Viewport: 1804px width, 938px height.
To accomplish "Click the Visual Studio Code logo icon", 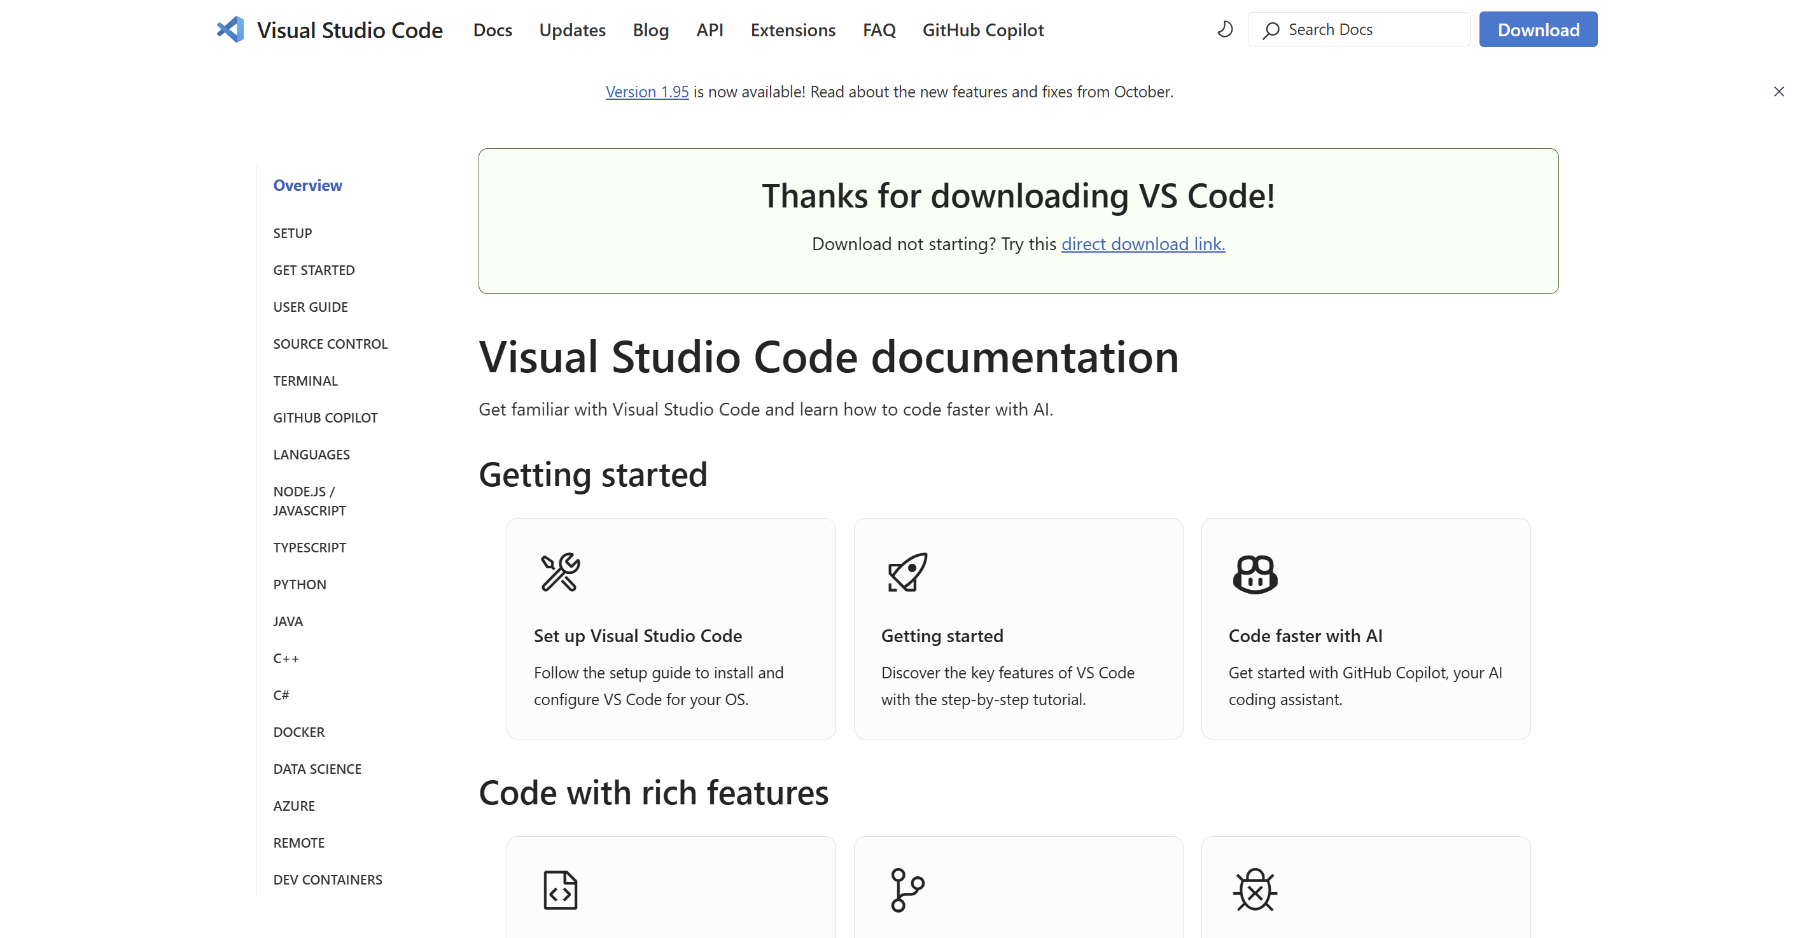I will (230, 29).
